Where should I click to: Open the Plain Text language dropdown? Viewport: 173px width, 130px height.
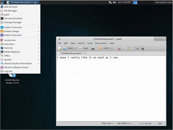click(x=108, y=123)
